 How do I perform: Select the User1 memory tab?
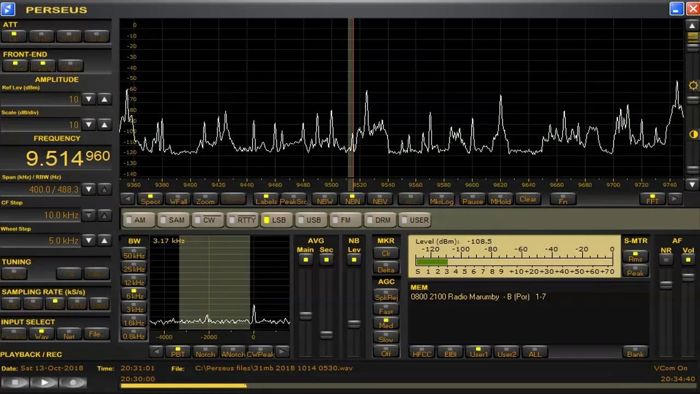(479, 352)
